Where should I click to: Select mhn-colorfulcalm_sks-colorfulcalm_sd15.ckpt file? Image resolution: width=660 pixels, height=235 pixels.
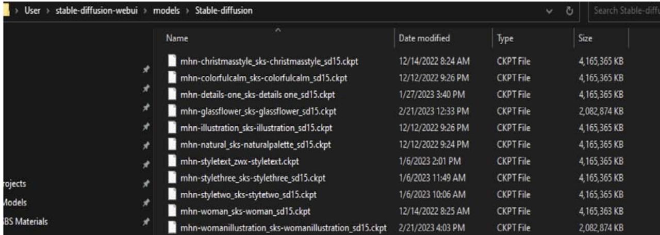(263, 78)
